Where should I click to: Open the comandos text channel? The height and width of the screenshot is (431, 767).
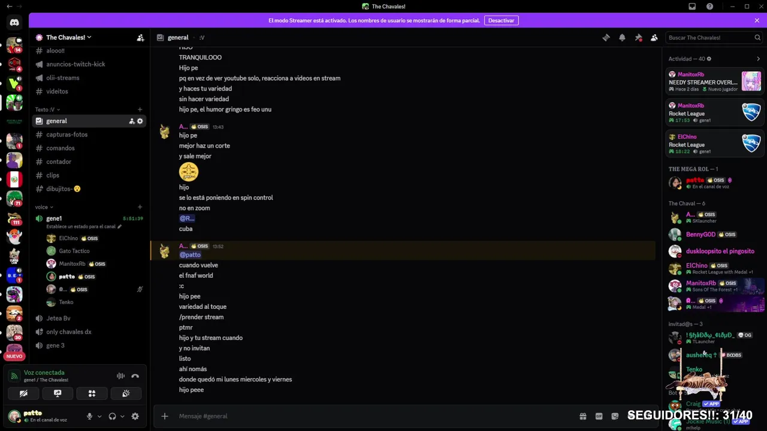pos(60,148)
